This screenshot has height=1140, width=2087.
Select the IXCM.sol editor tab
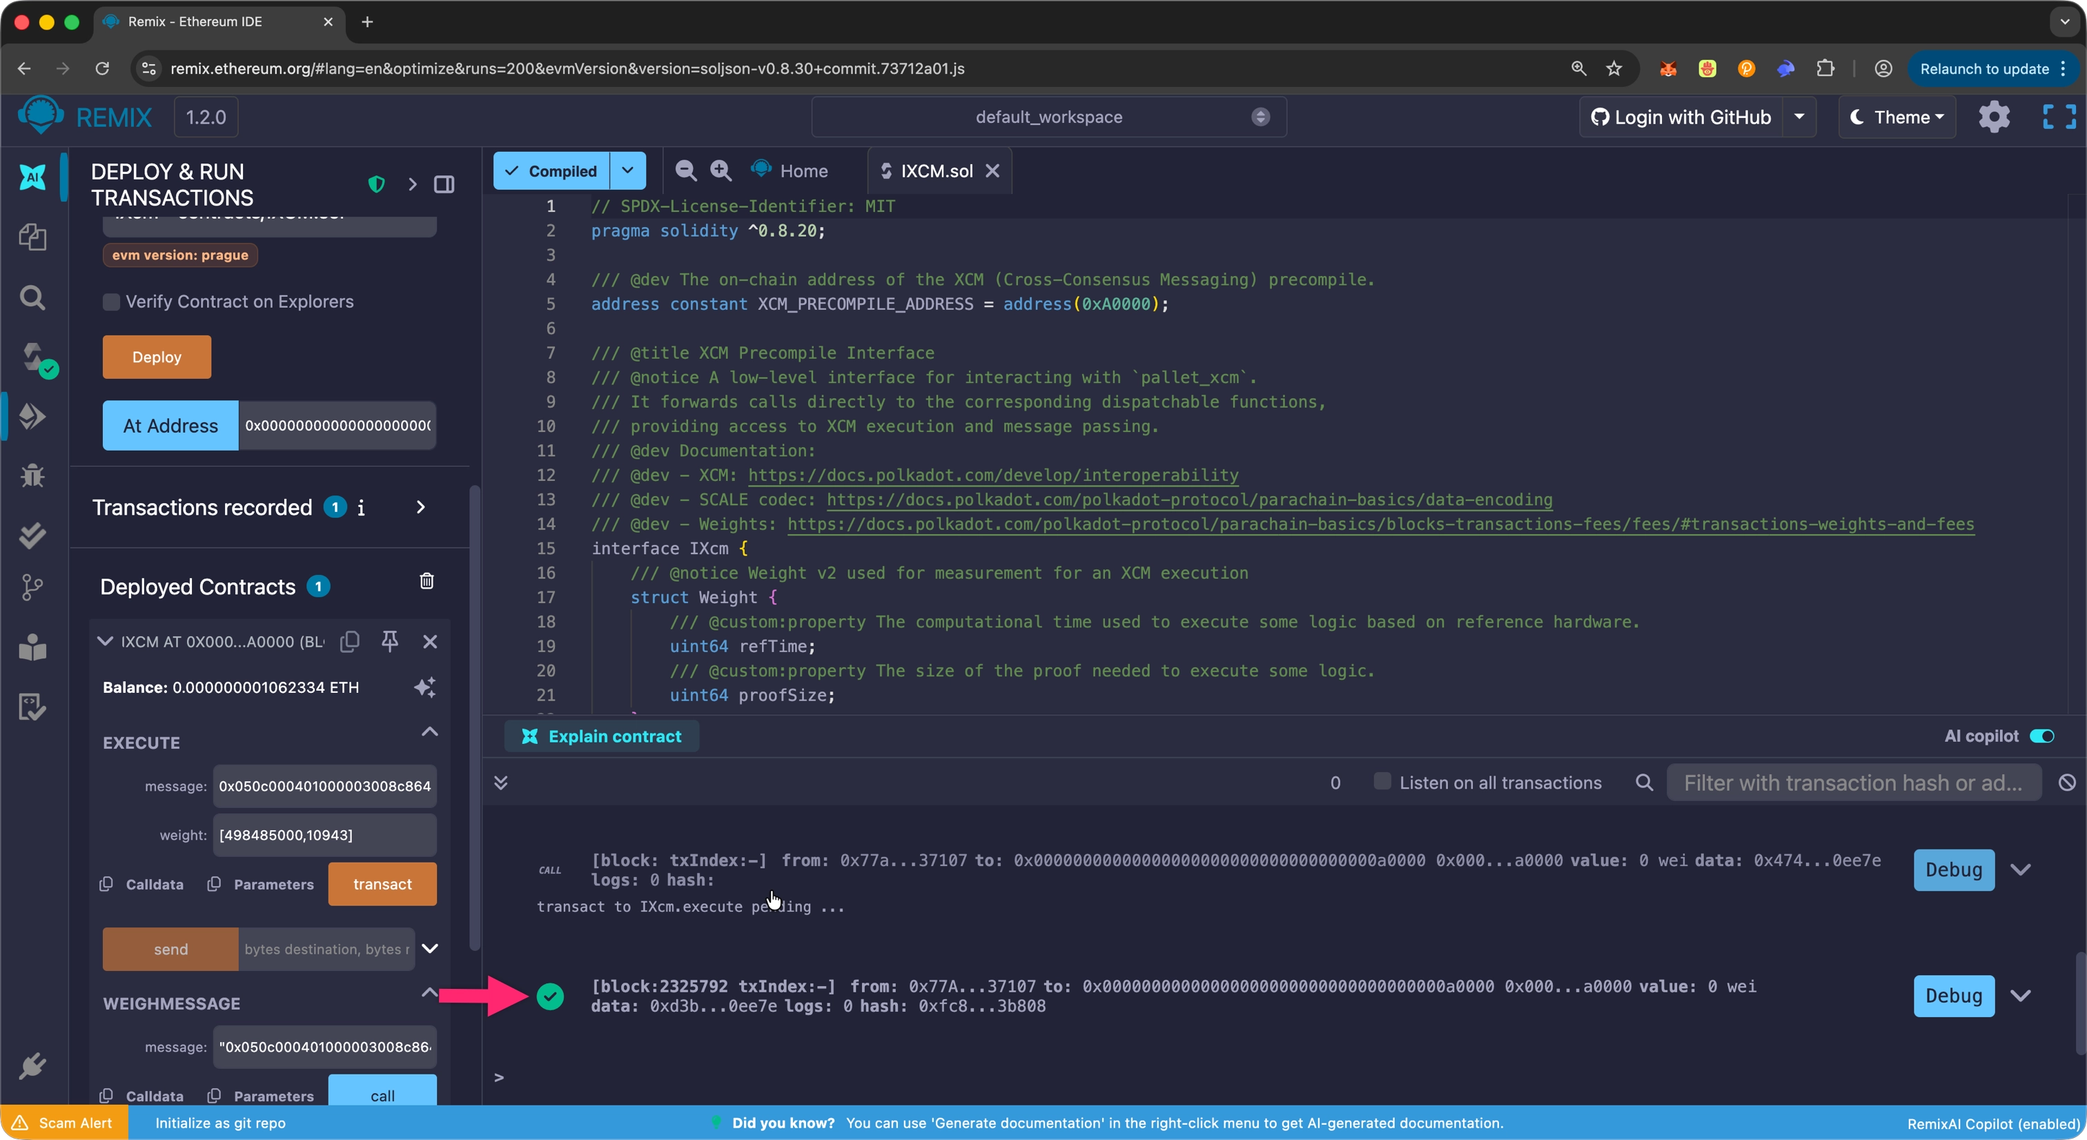pyautogui.click(x=936, y=171)
